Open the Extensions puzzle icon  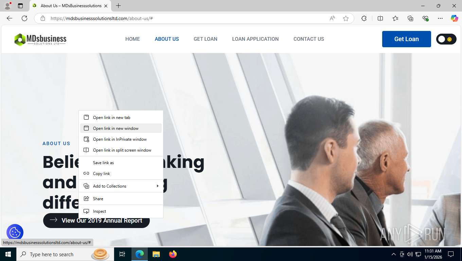(x=364, y=18)
